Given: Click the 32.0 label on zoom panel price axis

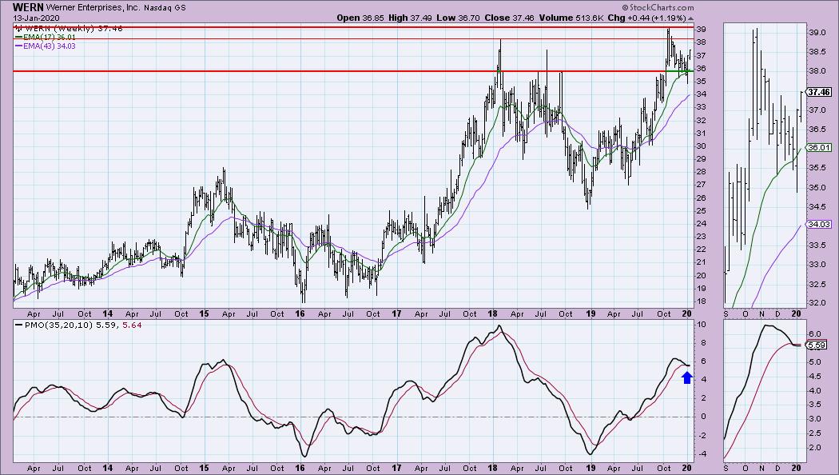Looking at the screenshot, I should point(817,302).
